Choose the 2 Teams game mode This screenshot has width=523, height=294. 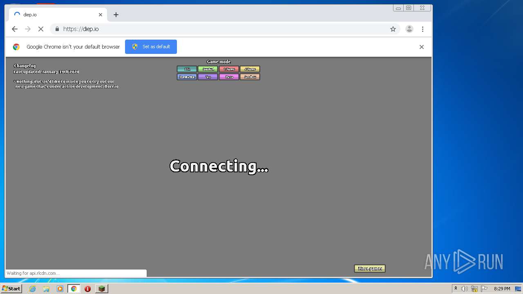[229, 69]
